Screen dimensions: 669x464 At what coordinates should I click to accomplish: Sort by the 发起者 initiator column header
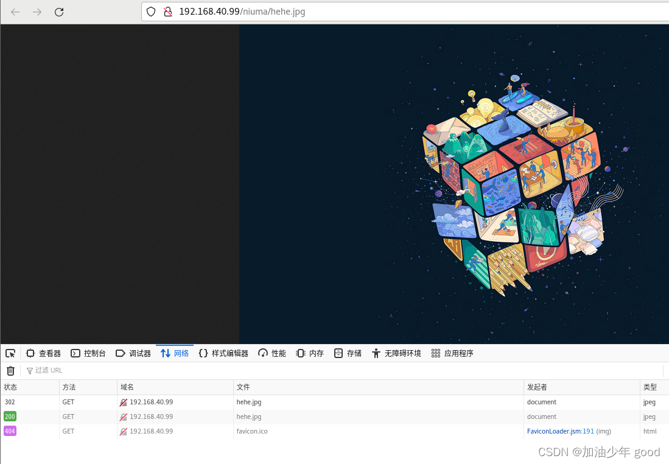tap(581, 387)
